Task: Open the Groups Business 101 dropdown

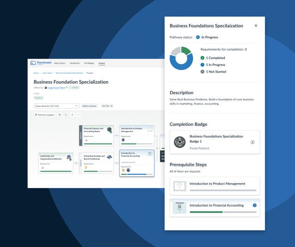Action: (56, 106)
